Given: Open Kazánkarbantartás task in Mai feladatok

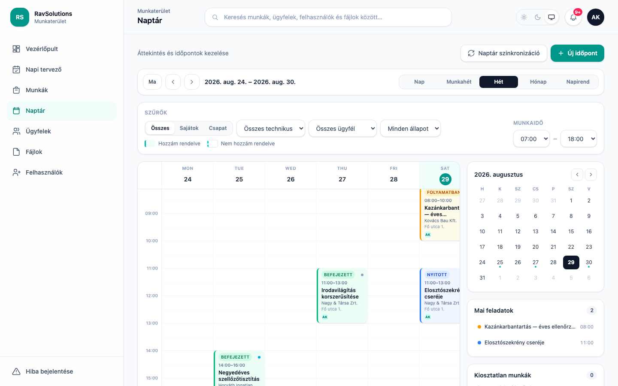Looking at the screenshot, I should pyautogui.click(x=536, y=327).
